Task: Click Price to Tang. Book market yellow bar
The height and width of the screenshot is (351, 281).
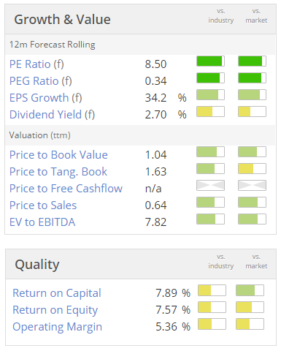Action: click(252, 169)
